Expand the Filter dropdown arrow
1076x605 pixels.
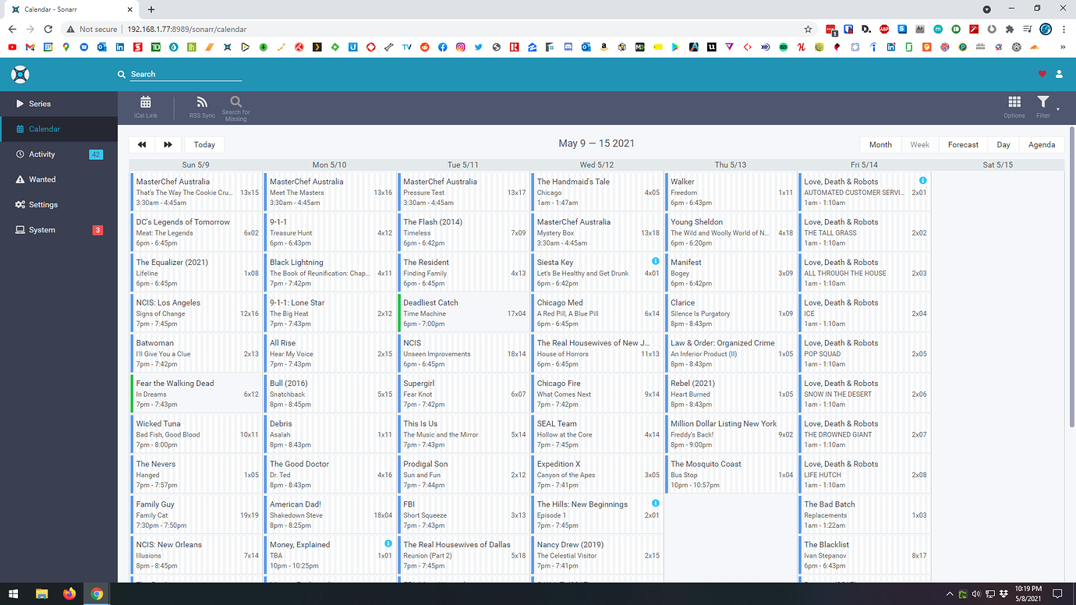pyautogui.click(x=1057, y=111)
